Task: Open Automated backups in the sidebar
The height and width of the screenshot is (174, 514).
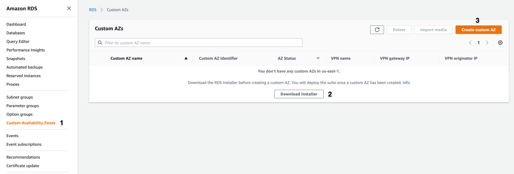Action: point(24,67)
